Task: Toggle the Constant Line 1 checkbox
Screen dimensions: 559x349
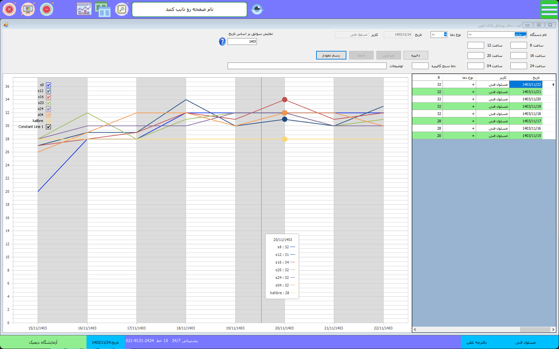Action: (x=49, y=127)
